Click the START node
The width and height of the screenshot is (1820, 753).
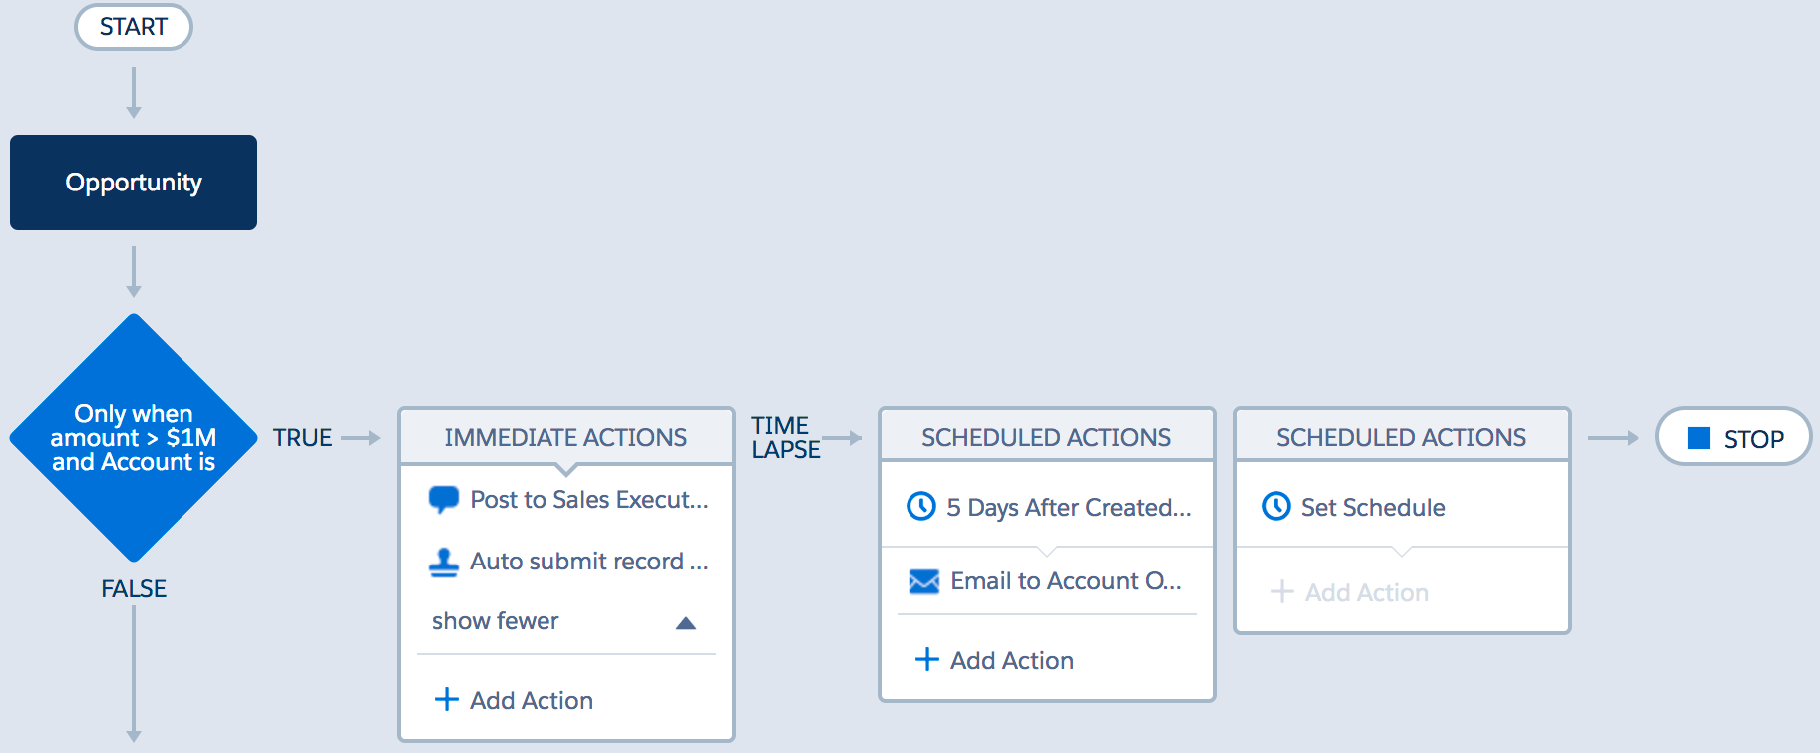pos(134,27)
